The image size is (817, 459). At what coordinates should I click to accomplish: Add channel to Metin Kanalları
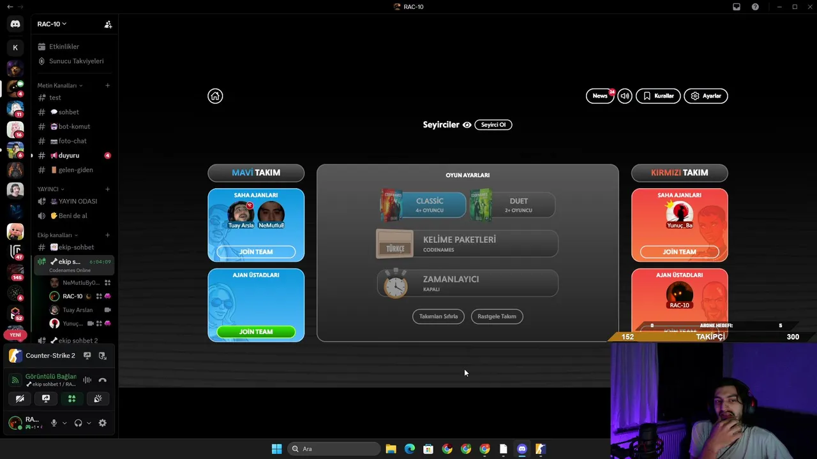(x=108, y=85)
